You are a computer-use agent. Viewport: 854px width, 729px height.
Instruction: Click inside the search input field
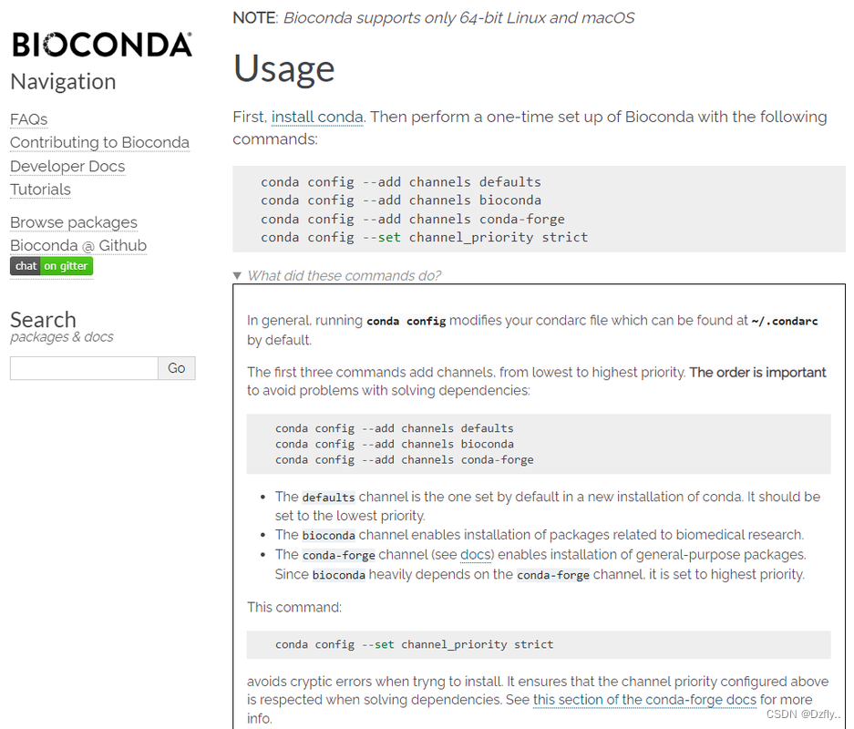83,368
